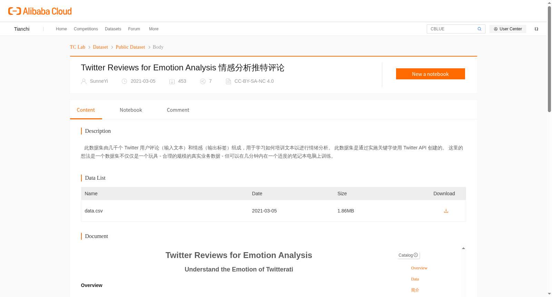Click the Body breadcrumb text
552x297 pixels.
pyautogui.click(x=158, y=47)
